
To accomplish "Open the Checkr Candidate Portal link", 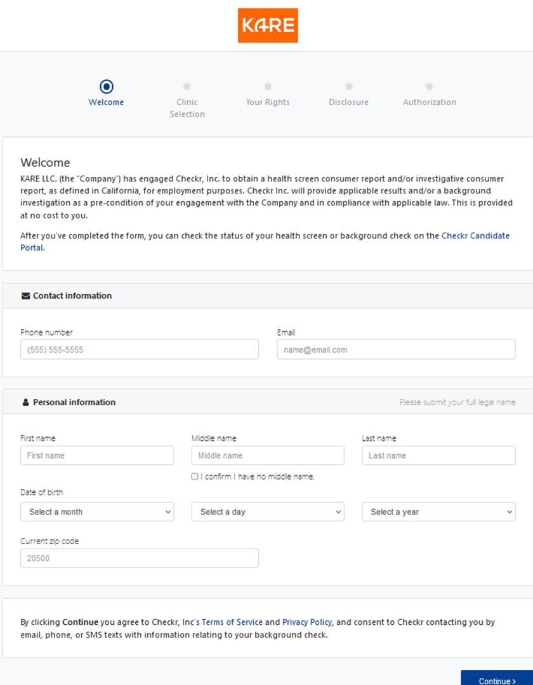I will [x=475, y=236].
